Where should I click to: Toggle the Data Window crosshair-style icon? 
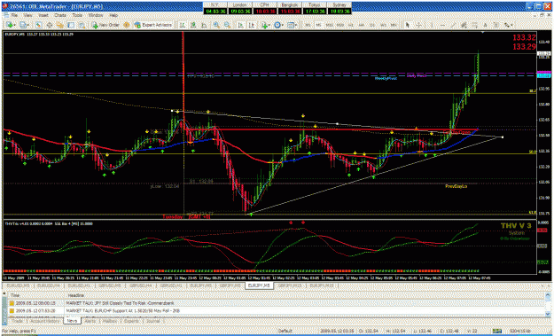click(x=50, y=25)
